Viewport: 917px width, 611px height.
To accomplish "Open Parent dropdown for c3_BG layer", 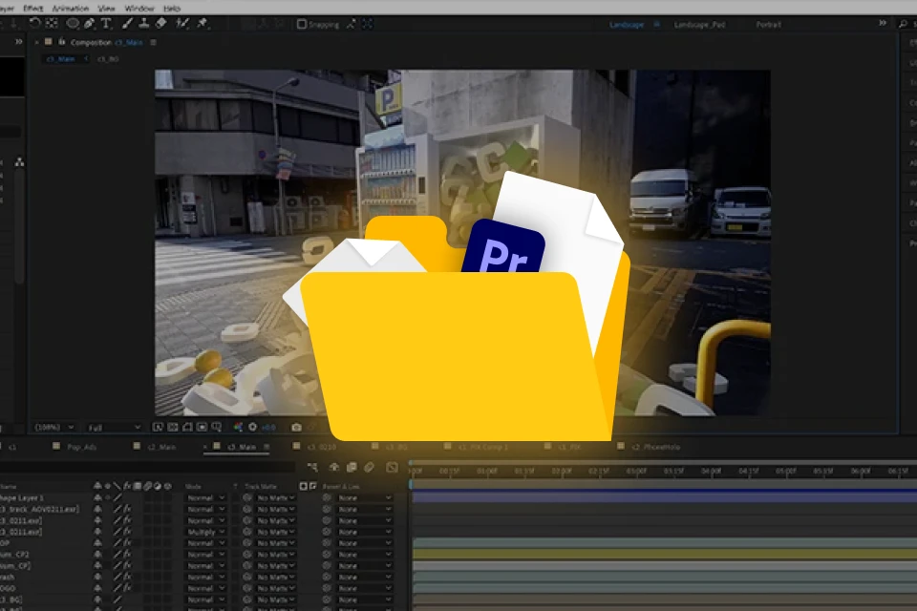I will (364, 600).
